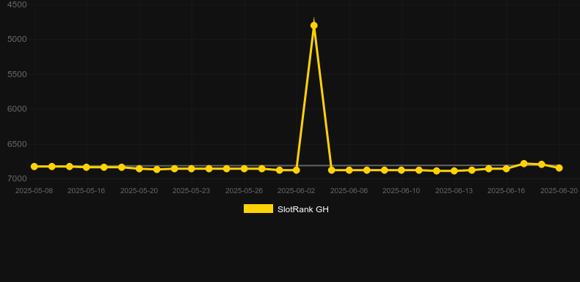Screen dimensions: 580x282
Task: Click the peak data point near 2025-06-02
Action: [x=314, y=26]
